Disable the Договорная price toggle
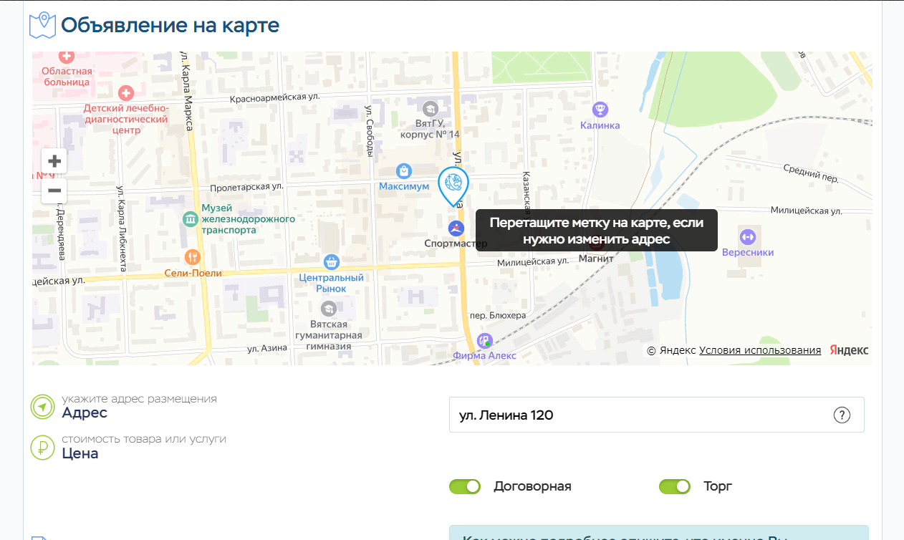 coord(465,487)
